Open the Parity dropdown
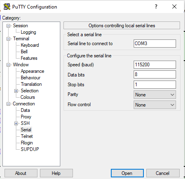The image size is (185, 179). tap(155, 95)
